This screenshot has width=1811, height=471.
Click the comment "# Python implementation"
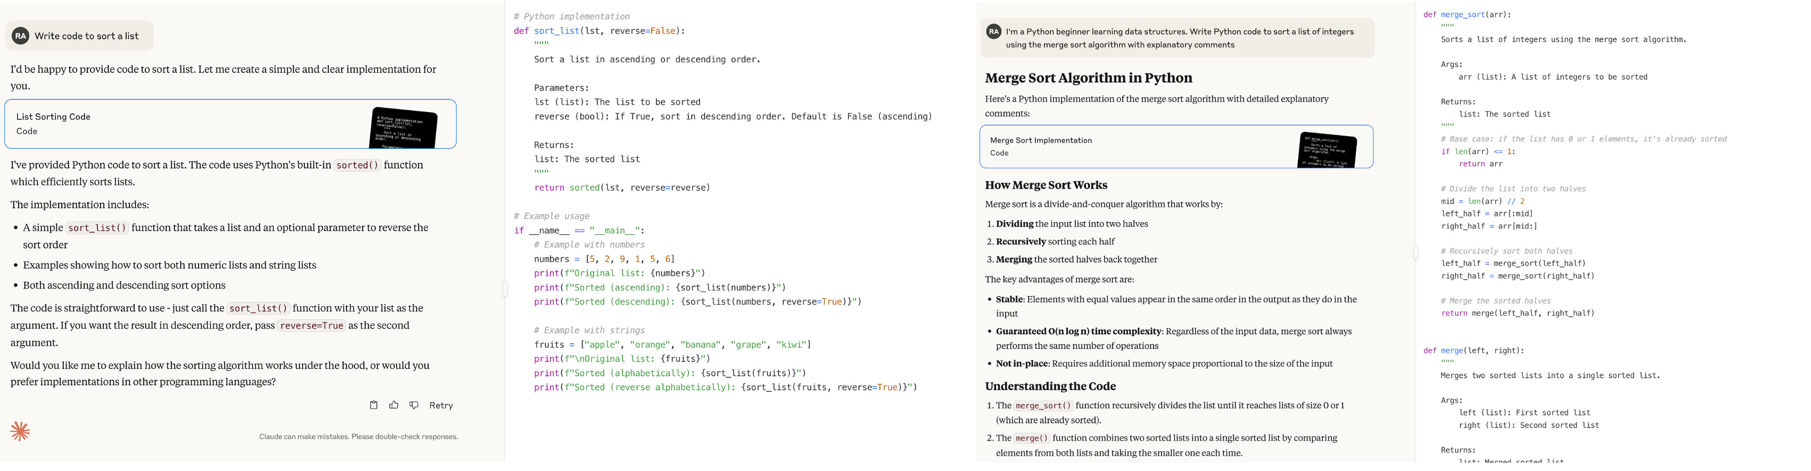pos(572,16)
